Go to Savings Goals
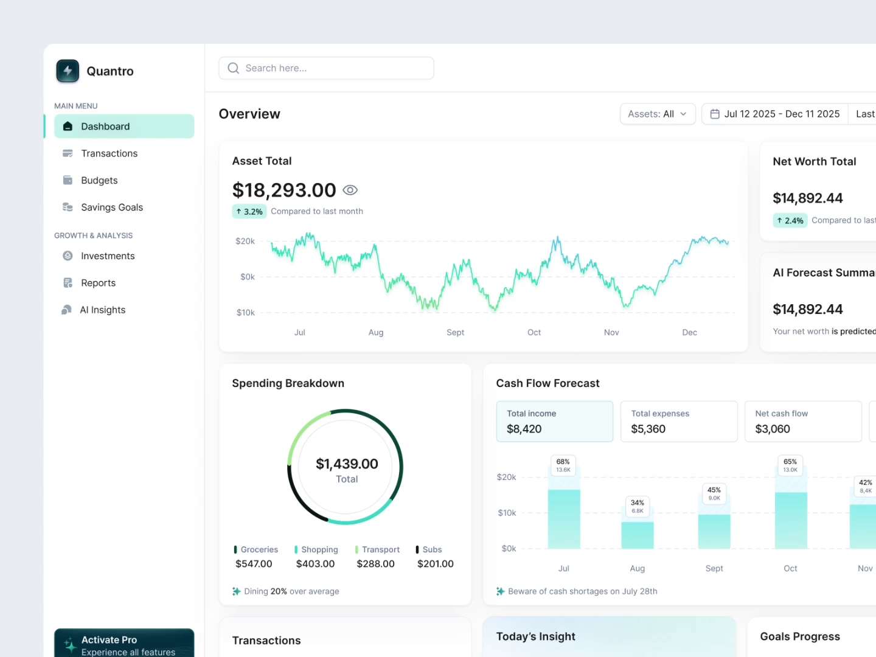This screenshot has width=876, height=657. click(x=112, y=207)
